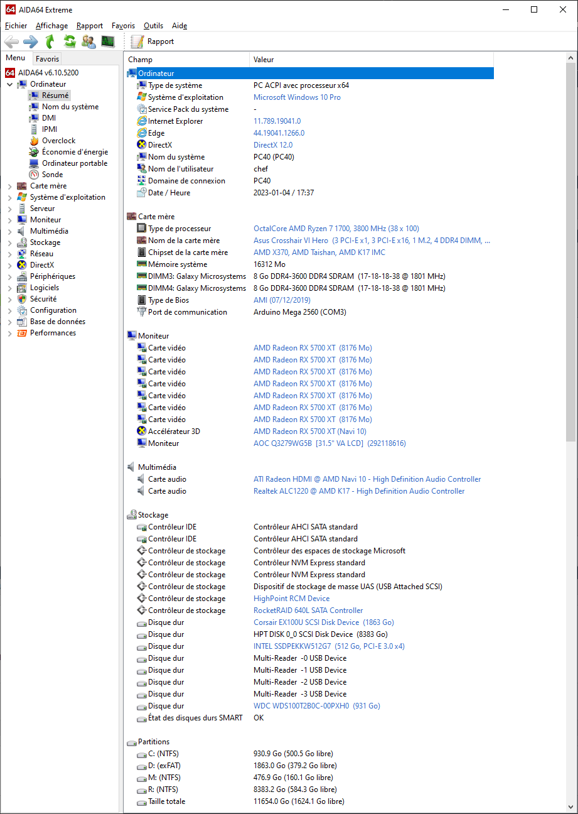Click the Taille totale partition row
Image resolution: width=578 pixels, height=814 pixels.
coord(309,801)
